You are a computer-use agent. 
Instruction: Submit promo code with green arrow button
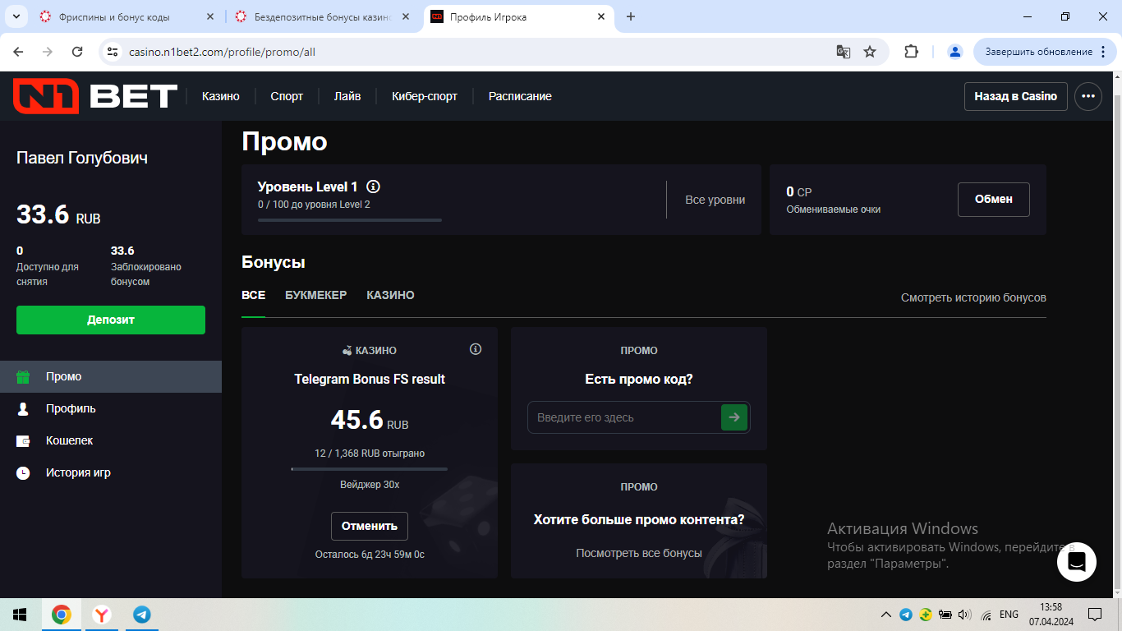point(733,417)
